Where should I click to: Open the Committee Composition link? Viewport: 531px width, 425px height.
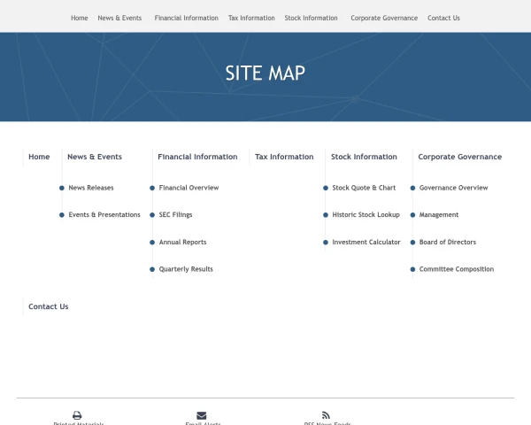[456, 269]
